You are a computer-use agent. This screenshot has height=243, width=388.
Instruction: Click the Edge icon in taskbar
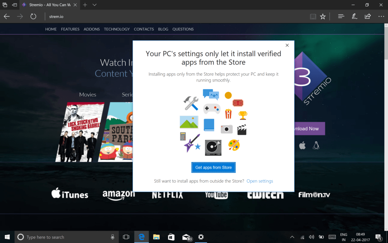142,237
